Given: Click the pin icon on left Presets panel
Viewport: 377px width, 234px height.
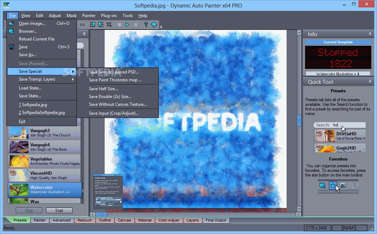Looking at the screenshot, I should (84, 34).
